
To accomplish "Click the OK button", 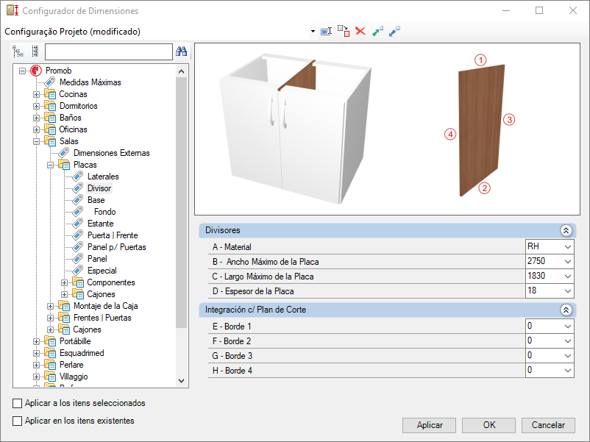I will point(488,425).
